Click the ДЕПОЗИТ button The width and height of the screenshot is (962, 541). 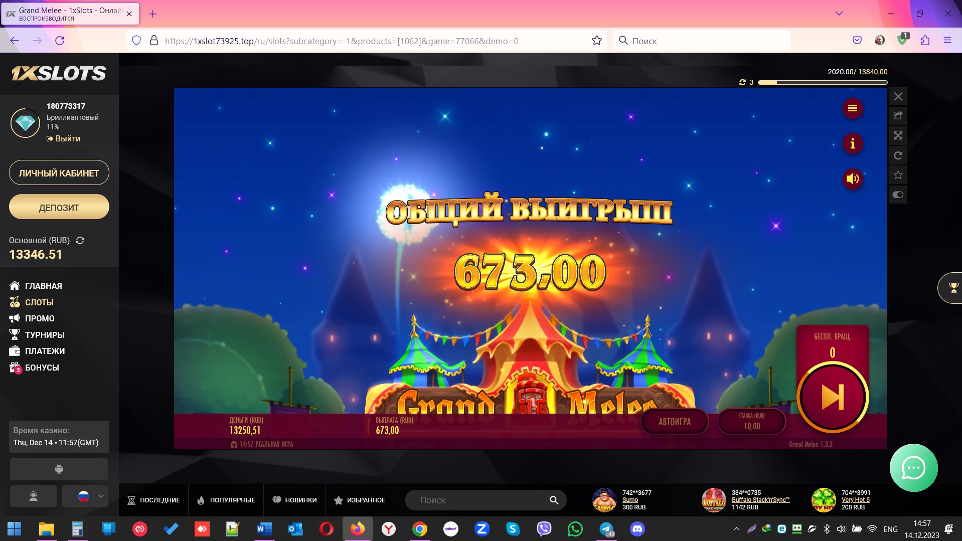59,207
